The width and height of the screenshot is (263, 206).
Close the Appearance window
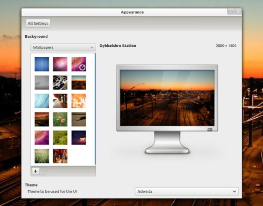238,12
